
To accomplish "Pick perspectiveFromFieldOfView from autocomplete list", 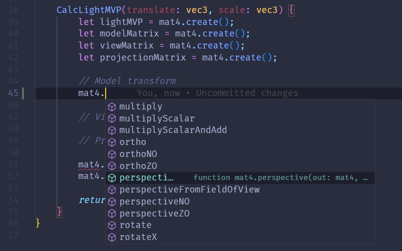I will 240,190.
